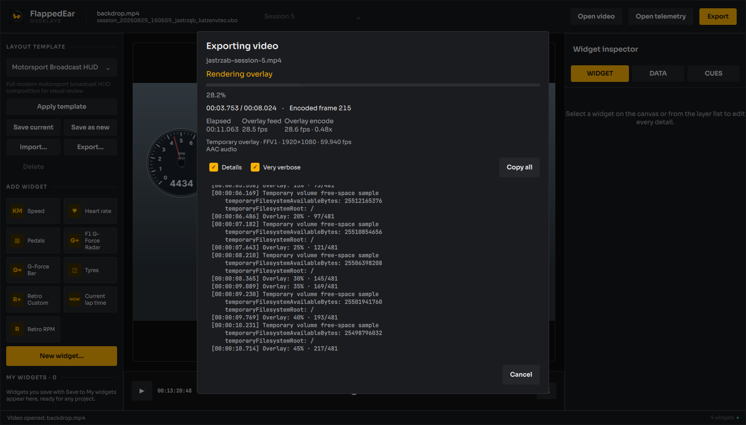The width and height of the screenshot is (746, 425).
Task: Click log value temporaryFilesystemAvailableBytes: 25498796032
Action: [x=304, y=333]
